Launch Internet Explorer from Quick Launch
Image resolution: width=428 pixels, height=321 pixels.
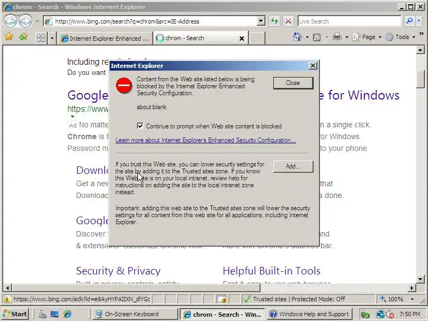point(67,314)
